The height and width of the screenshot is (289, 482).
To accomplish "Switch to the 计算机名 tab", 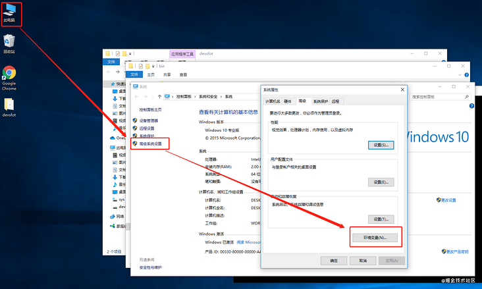I will (x=273, y=101).
